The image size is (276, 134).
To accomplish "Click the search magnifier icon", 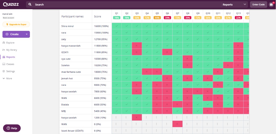I will tap(30, 5).
